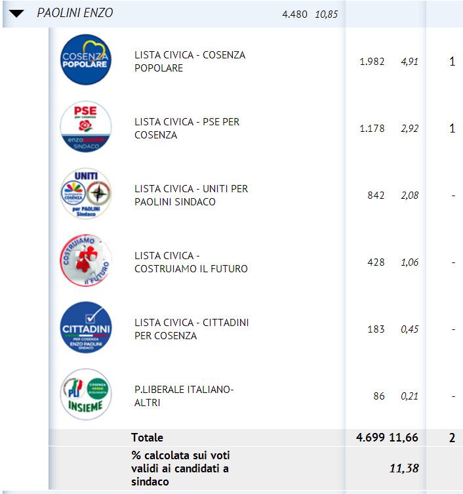This screenshot has height=494, width=463.
Task: Click the total seats number 2
Action: [452, 438]
